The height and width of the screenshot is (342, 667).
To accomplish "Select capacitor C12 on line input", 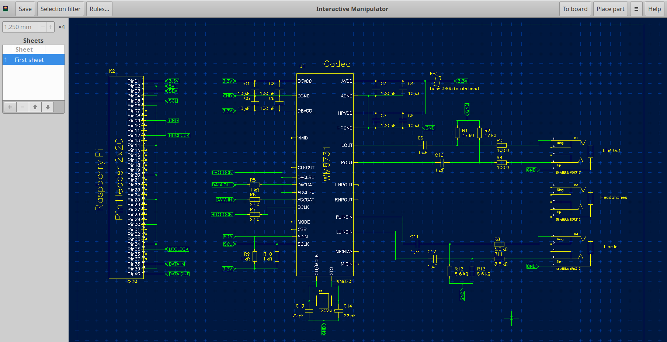I will click(435, 259).
